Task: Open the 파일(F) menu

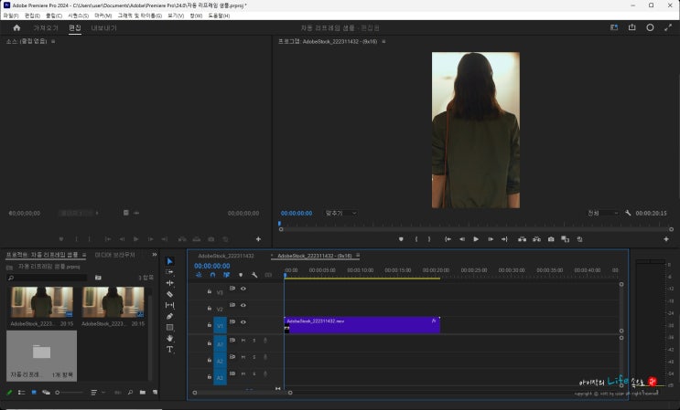Action: pyautogui.click(x=10, y=16)
